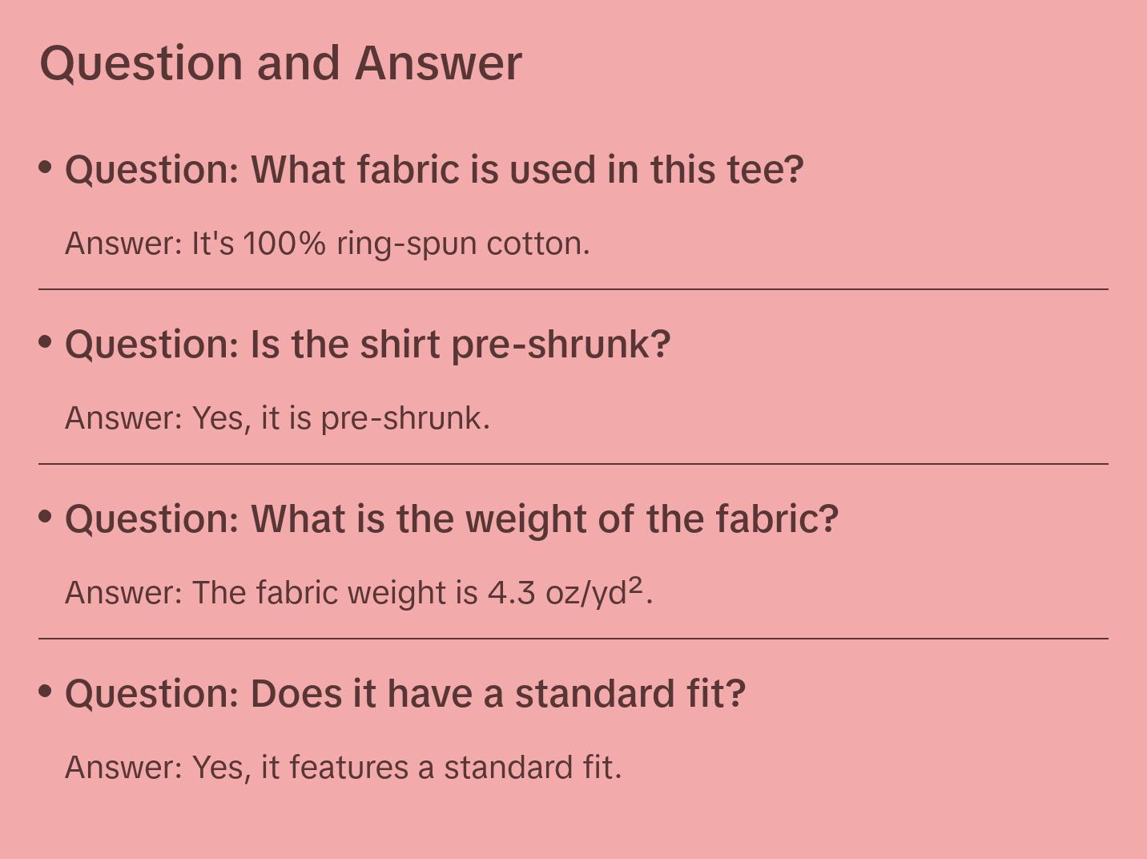The height and width of the screenshot is (859, 1147).
Task: Click the word 'Answer' in the heading
Action: coord(438,63)
